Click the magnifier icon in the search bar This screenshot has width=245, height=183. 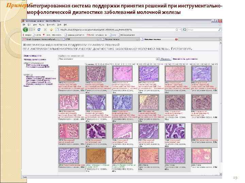[219, 29]
